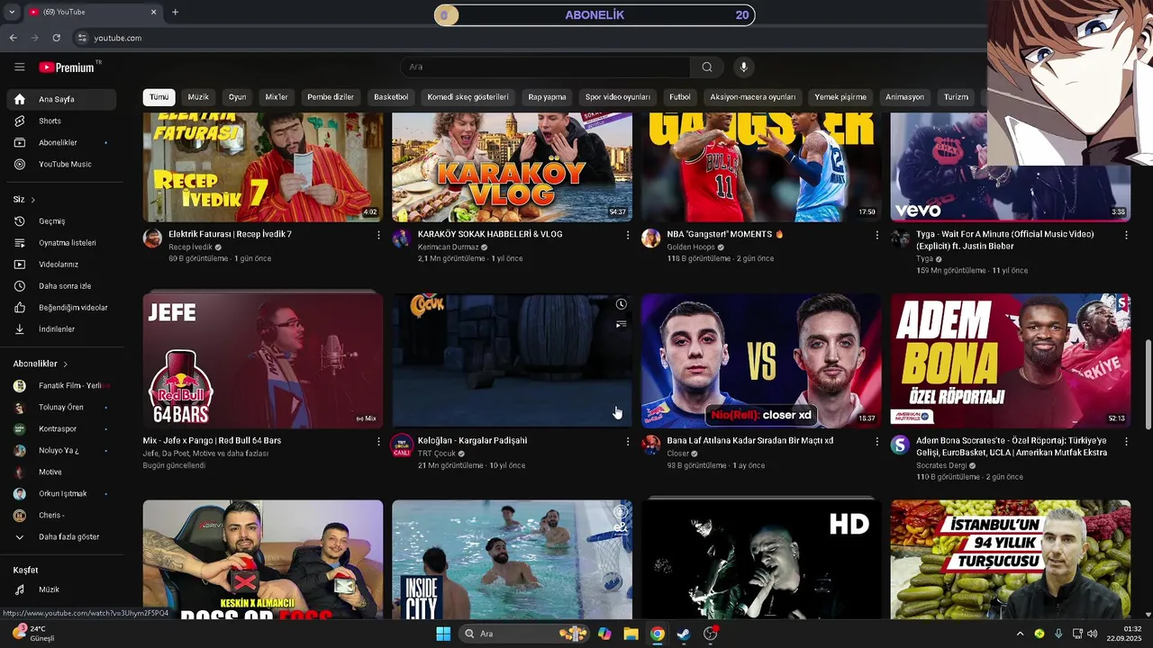Open Shorts from the sidebar

(62, 121)
